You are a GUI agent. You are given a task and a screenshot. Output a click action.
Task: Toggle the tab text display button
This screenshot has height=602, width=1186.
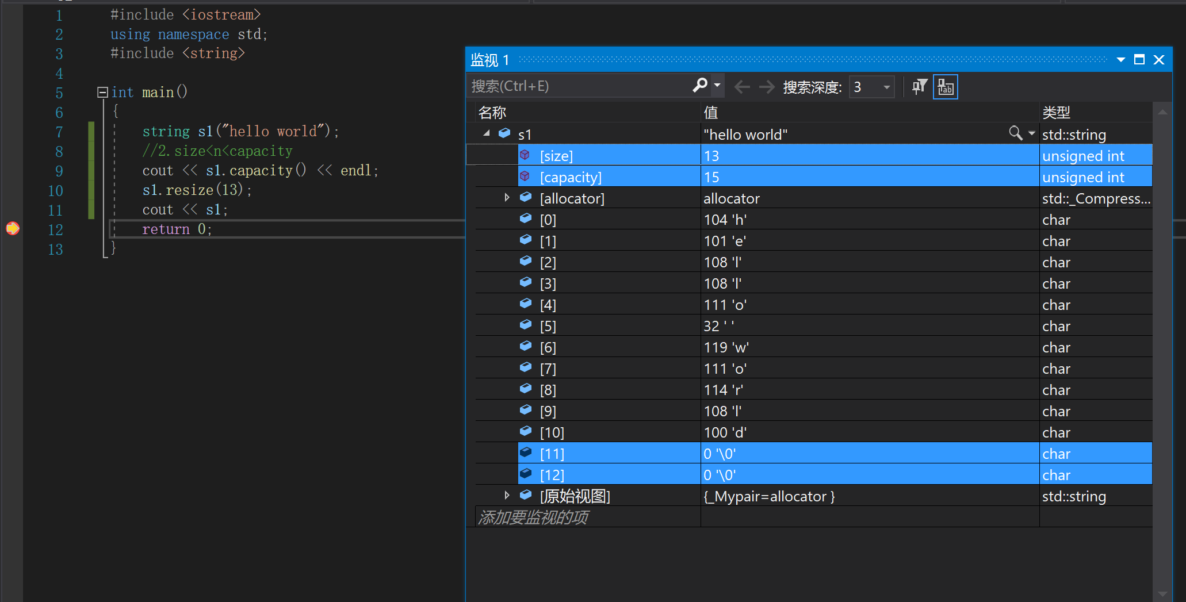[x=945, y=87]
